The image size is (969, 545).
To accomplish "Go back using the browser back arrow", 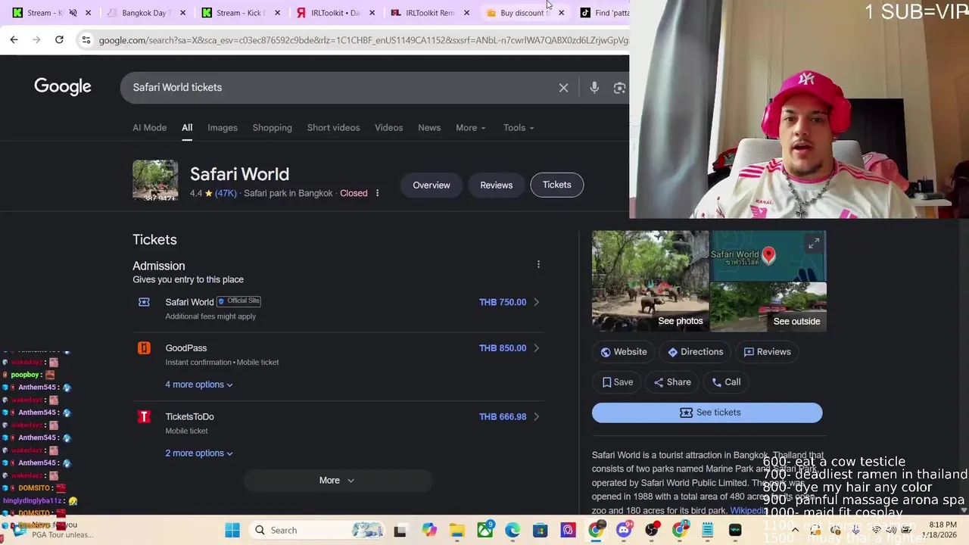I will click(14, 39).
